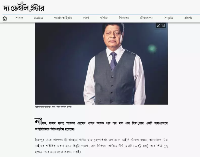Screen dimensions: 200x157
Task: Click the sun emblem above the logo
Action: coord(22,3)
